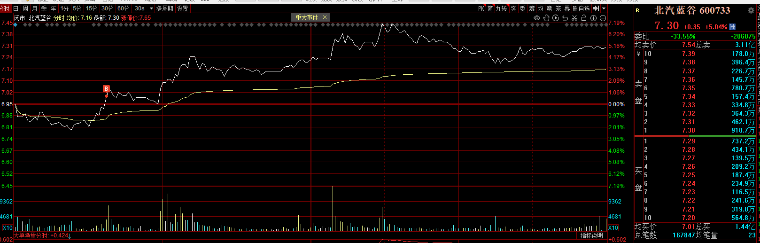Click the replay playback icon in chart toolbar
Viewport: 760px width, 243px height.
pyautogui.click(x=556, y=18)
